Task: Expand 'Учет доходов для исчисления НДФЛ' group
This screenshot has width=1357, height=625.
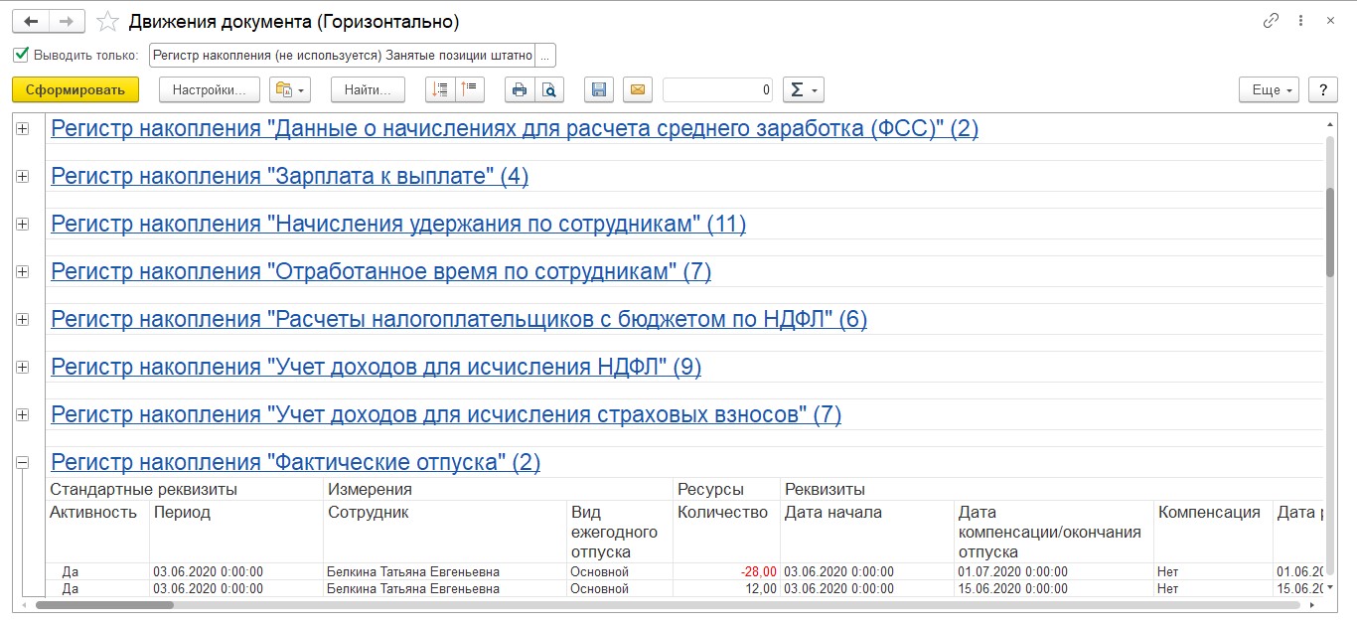Action: coord(22,367)
